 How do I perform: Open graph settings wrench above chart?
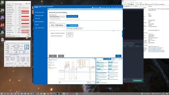tap(95, 59)
